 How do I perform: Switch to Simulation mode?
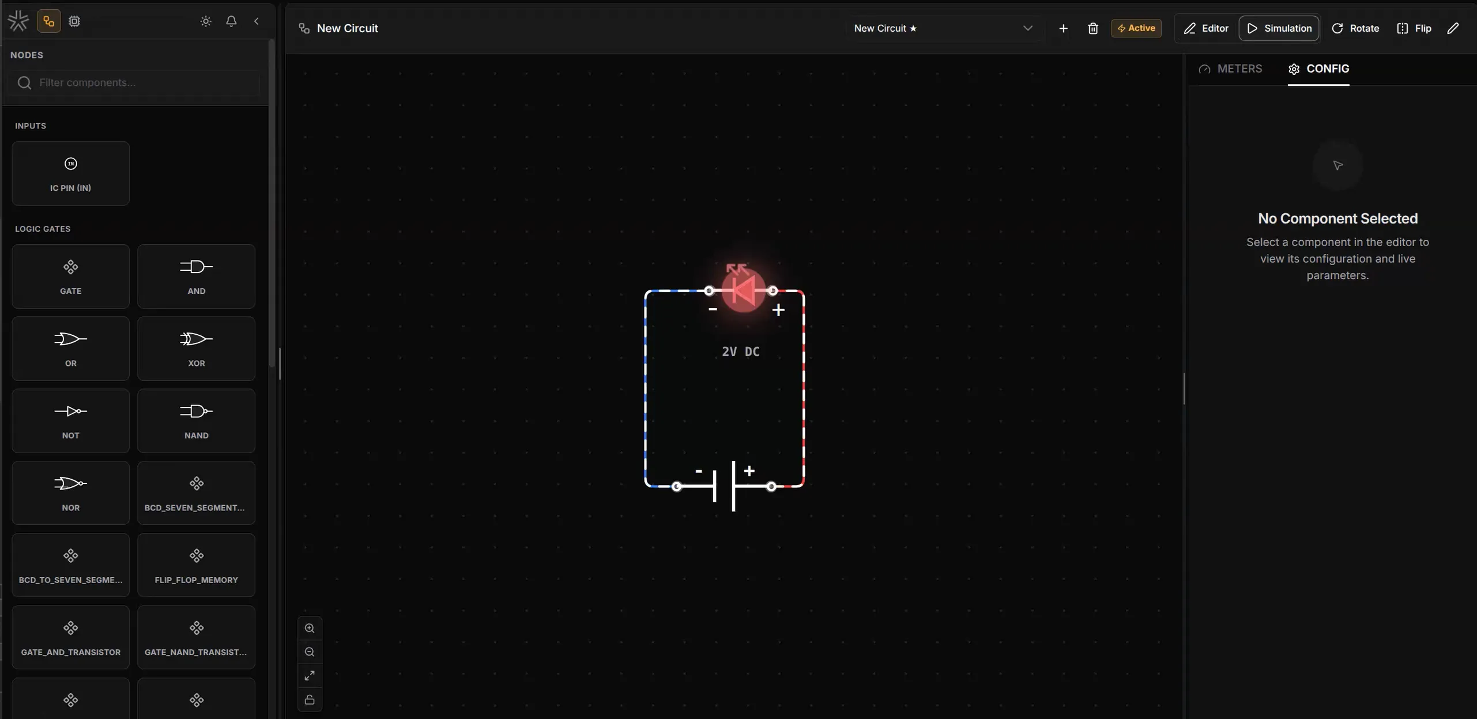pyautogui.click(x=1279, y=28)
